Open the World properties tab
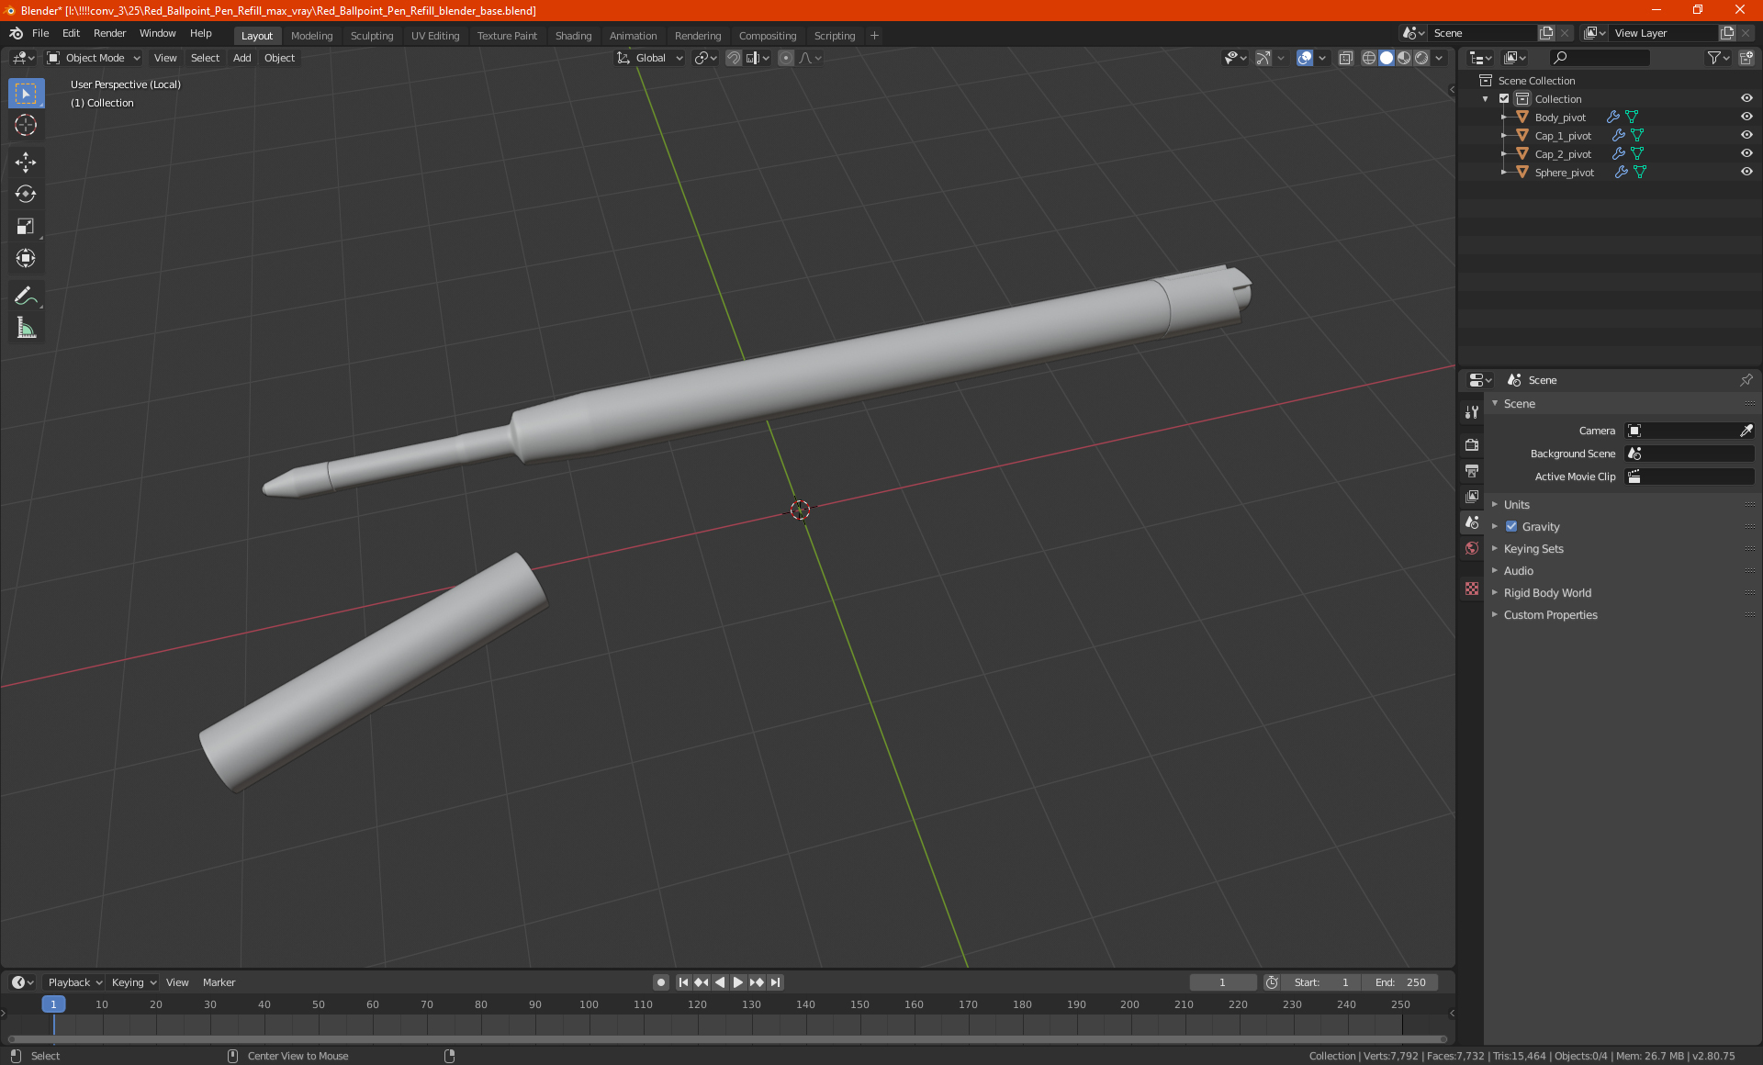This screenshot has height=1065, width=1763. (1472, 548)
